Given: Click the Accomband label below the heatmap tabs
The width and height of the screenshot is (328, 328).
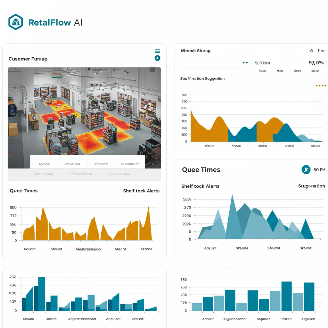Looking at the screenshot, I should 44,174.
